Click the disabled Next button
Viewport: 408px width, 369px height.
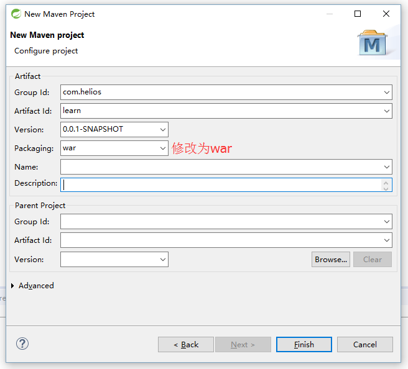243,345
